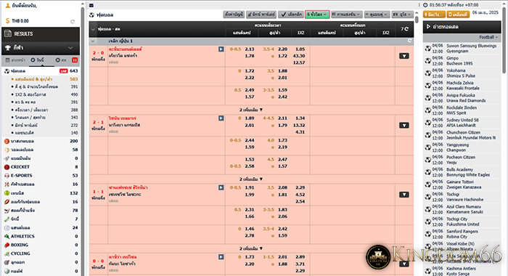Expand the trophy sports menu chevron

point(70,48)
